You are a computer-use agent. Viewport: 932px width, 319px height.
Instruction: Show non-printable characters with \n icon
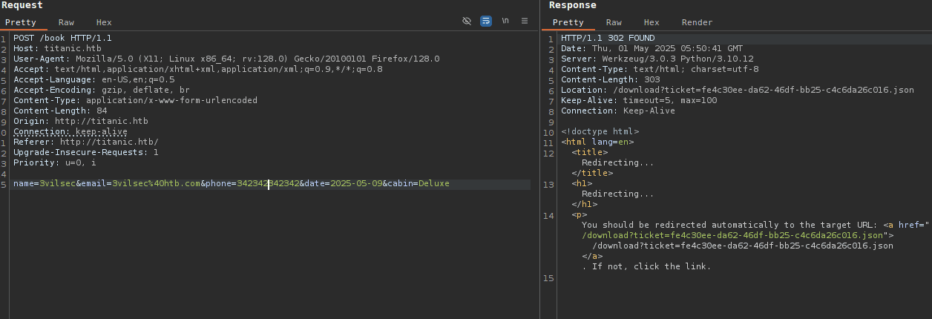click(x=505, y=22)
